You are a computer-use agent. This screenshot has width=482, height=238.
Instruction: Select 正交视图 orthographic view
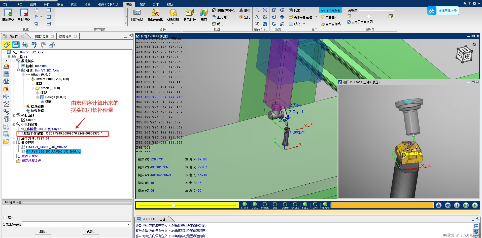pos(221,17)
